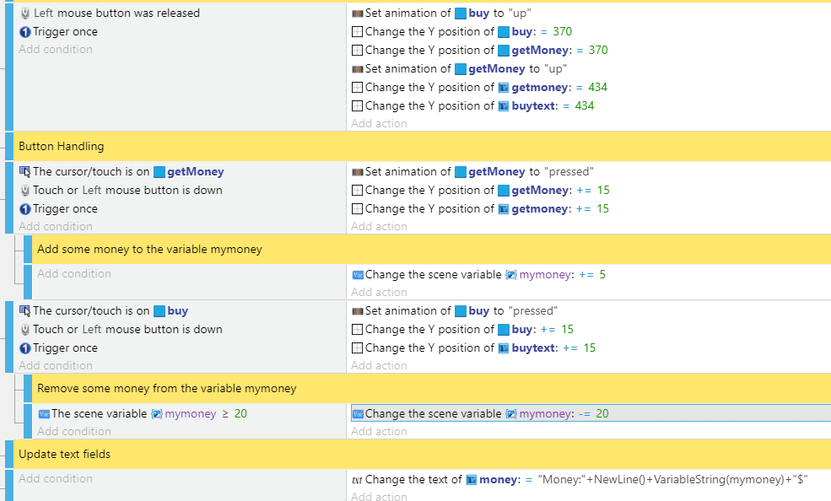
Task: Click "Add action" under the "mymoney: += 5" action
Action: (x=379, y=292)
